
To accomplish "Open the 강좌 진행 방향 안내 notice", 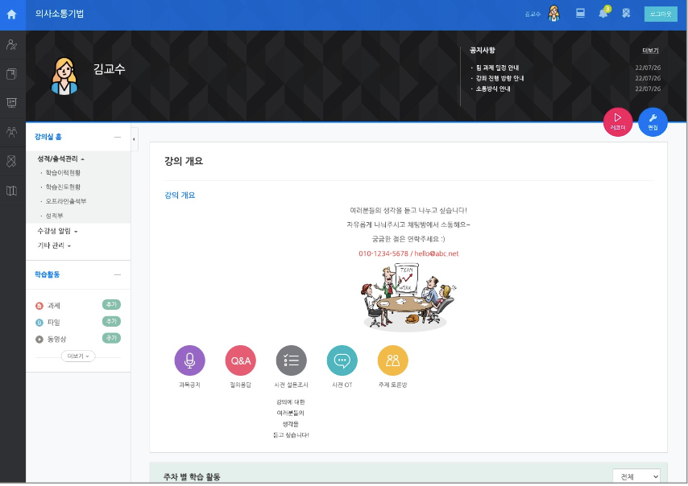I will click(499, 78).
